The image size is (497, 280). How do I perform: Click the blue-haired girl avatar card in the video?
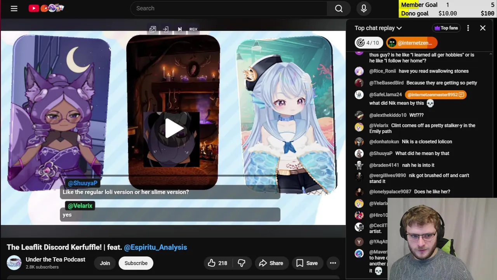click(287, 115)
